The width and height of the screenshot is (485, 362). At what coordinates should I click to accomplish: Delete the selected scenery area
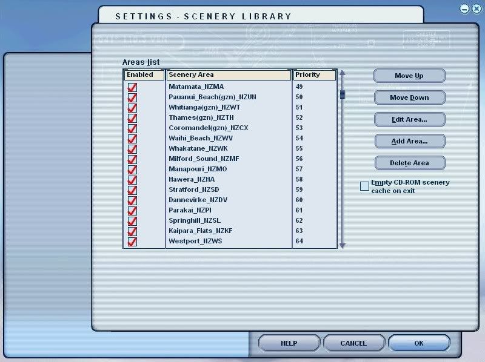409,163
